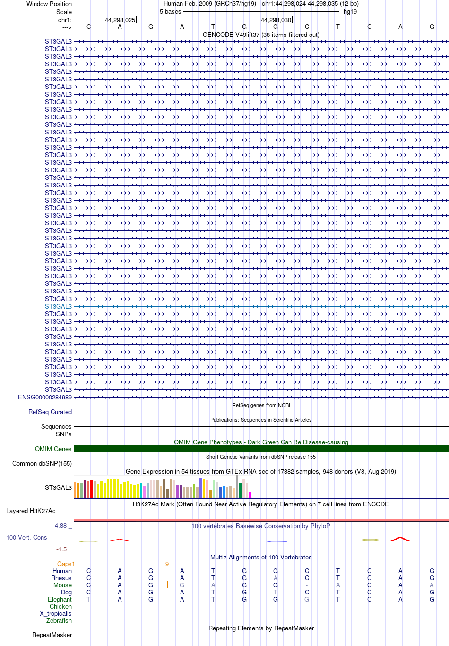Click the 'OMIM Gene Phenotypes' track title

click(261, 442)
